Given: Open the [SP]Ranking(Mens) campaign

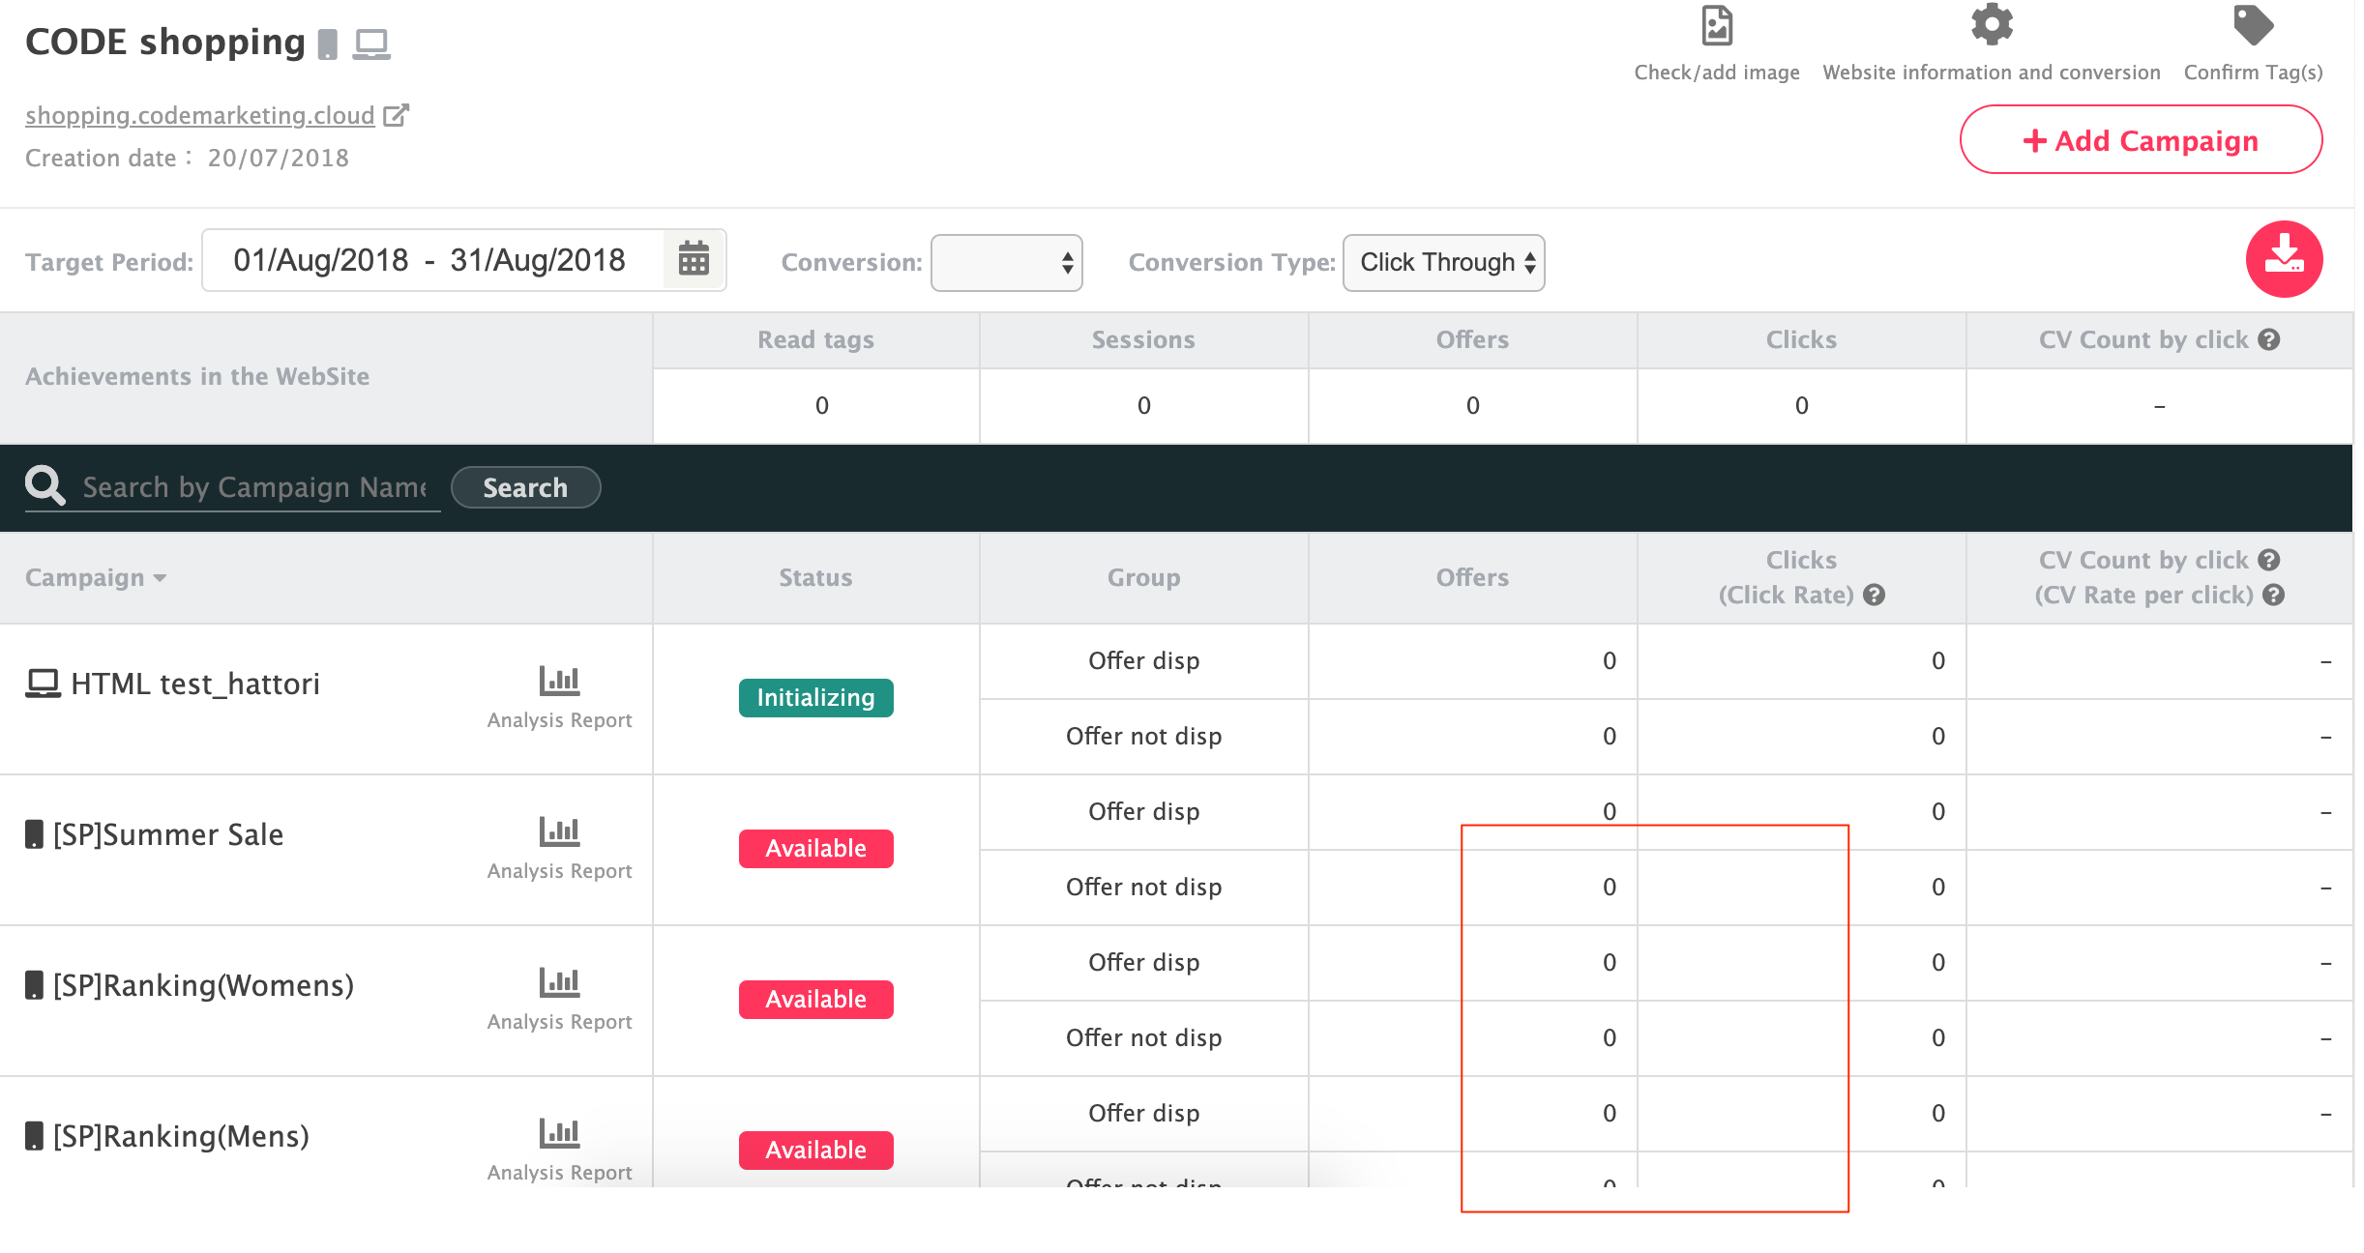Looking at the screenshot, I should click(x=181, y=1136).
